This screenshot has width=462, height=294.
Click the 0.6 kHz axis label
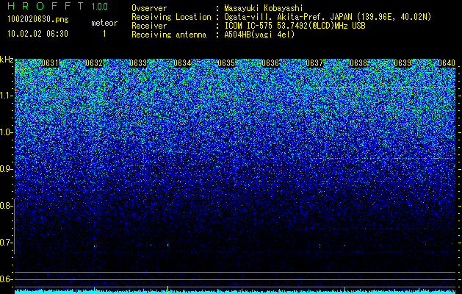[x=7, y=279]
